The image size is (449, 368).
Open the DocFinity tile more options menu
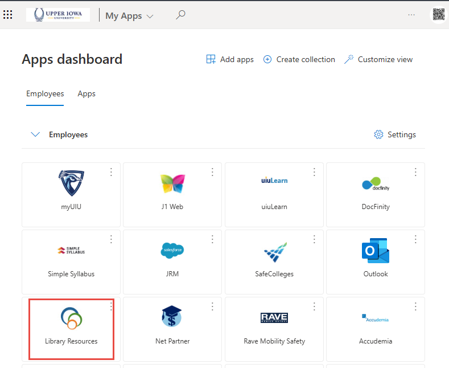415,172
